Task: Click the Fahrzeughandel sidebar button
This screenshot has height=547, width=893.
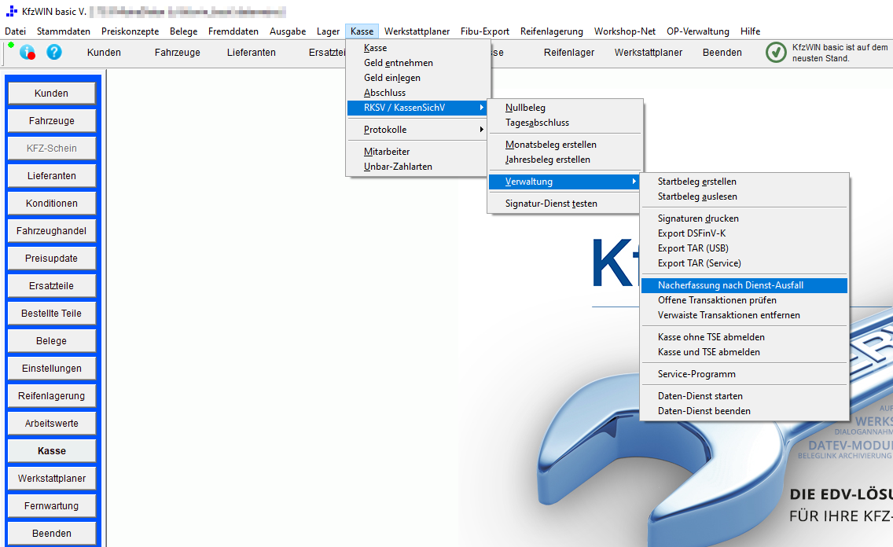Action: click(51, 231)
